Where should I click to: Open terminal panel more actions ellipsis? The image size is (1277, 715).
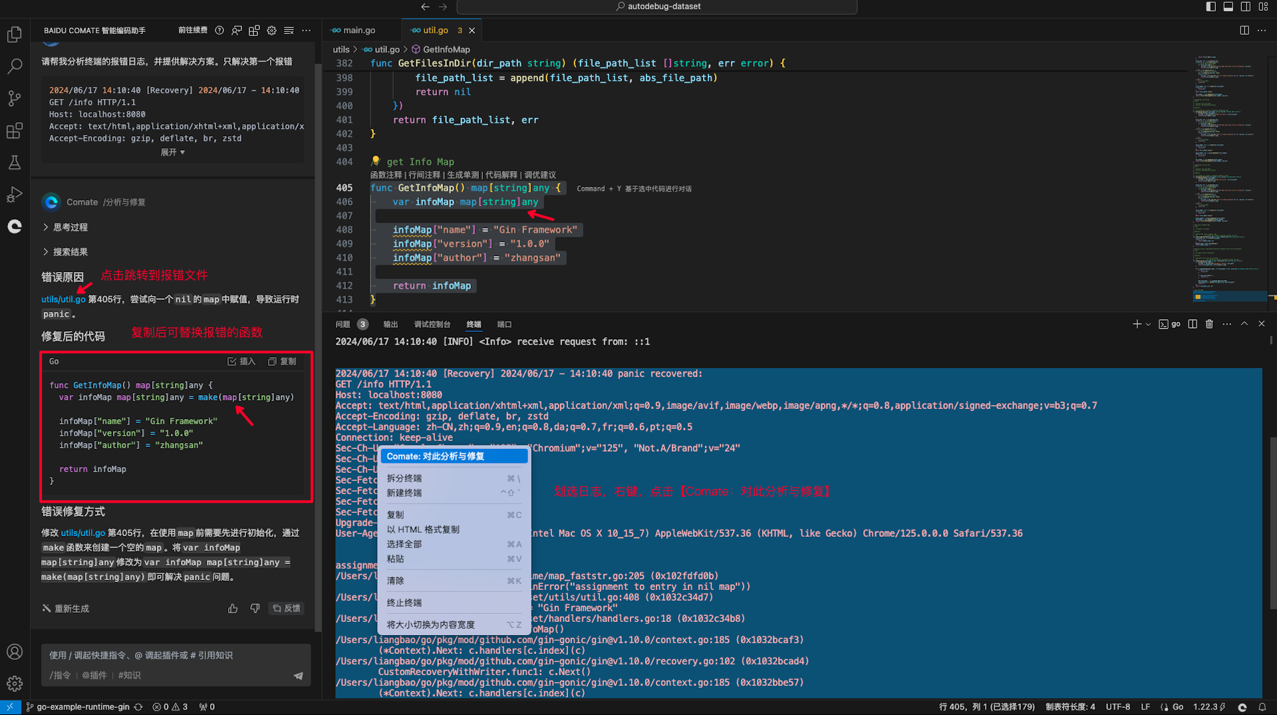pos(1227,324)
